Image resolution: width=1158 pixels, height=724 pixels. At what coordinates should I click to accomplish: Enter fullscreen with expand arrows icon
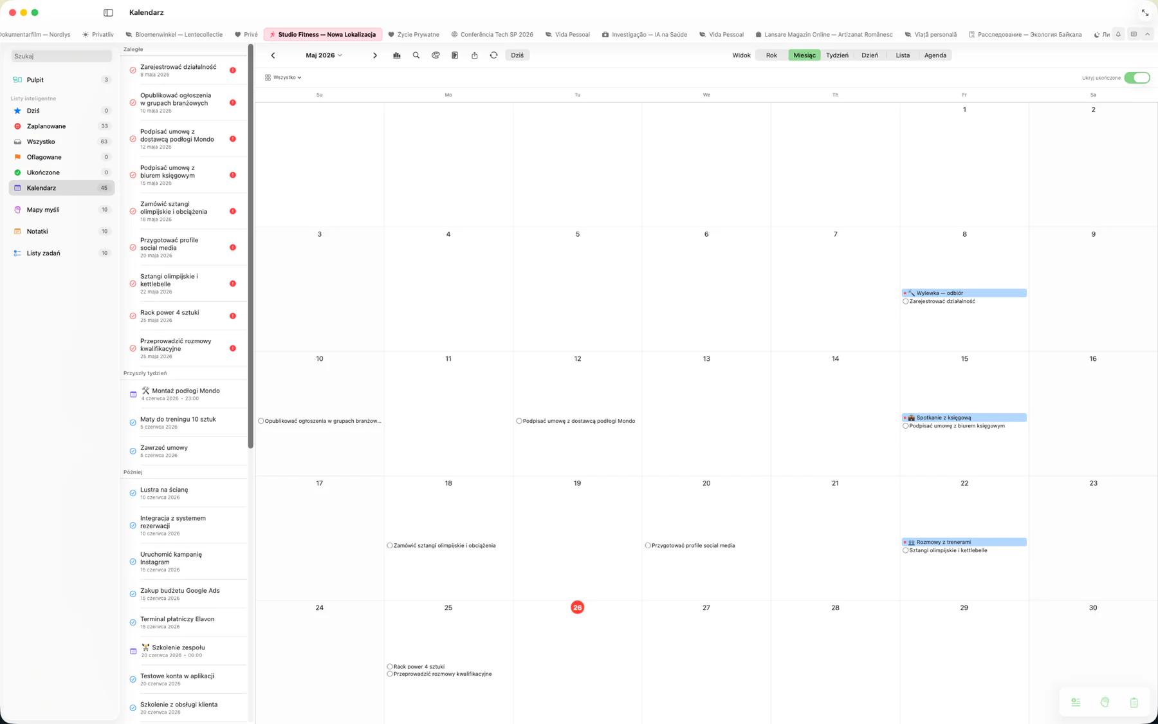[x=1145, y=13]
